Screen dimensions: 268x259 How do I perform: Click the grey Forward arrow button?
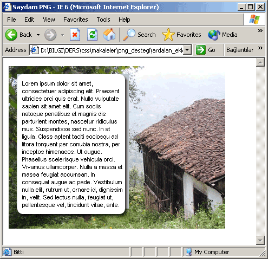50,35
